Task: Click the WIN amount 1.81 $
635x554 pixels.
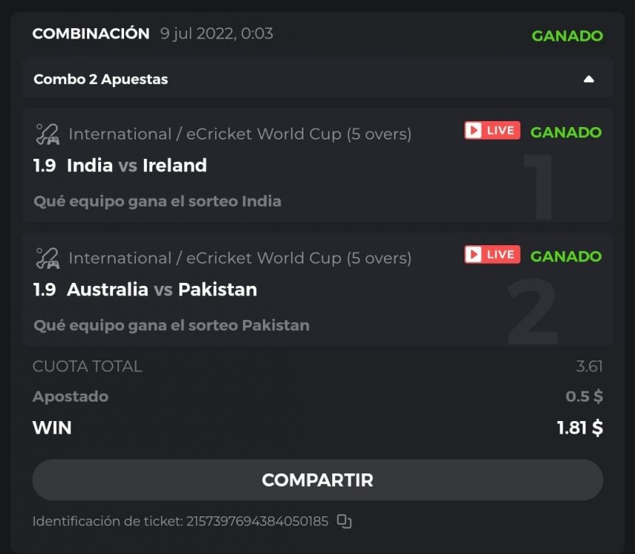Action: coord(580,428)
